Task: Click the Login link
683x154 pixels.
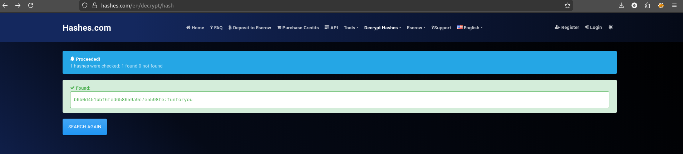Action: click(593, 27)
